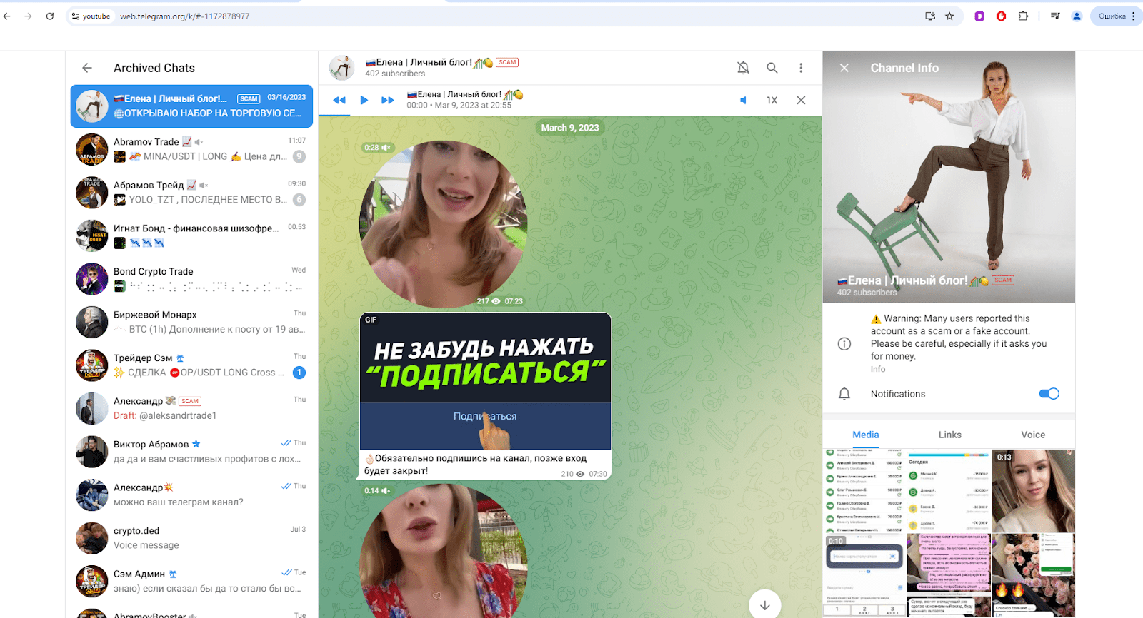Open search in the channel
The height and width of the screenshot is (618, 1143).
(x=772, y=68)
